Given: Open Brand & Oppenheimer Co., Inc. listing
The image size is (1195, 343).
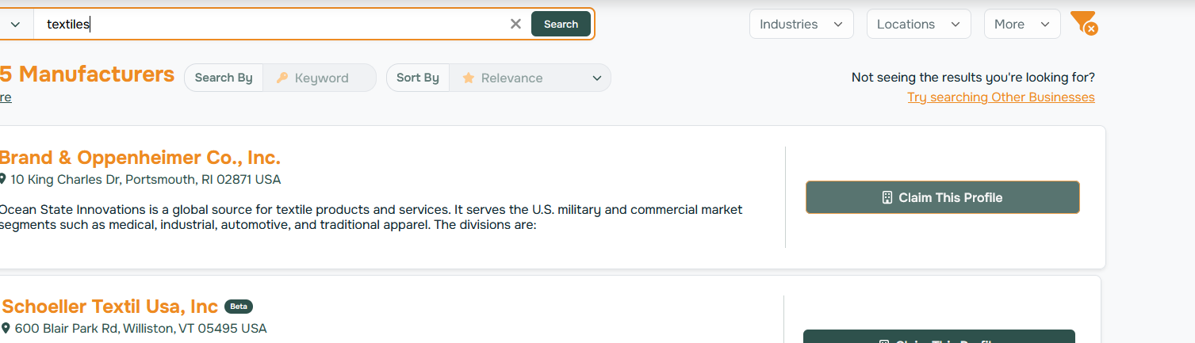Looking at the screenshot, I should pos(140,158).
